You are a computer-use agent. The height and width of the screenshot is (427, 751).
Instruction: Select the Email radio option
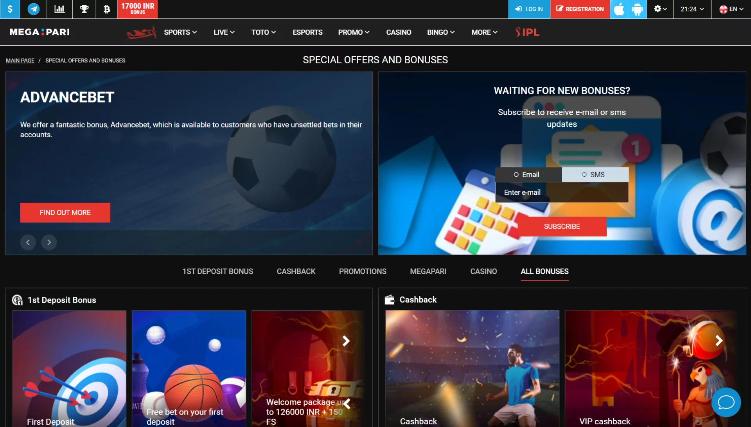tap(528, 175)
